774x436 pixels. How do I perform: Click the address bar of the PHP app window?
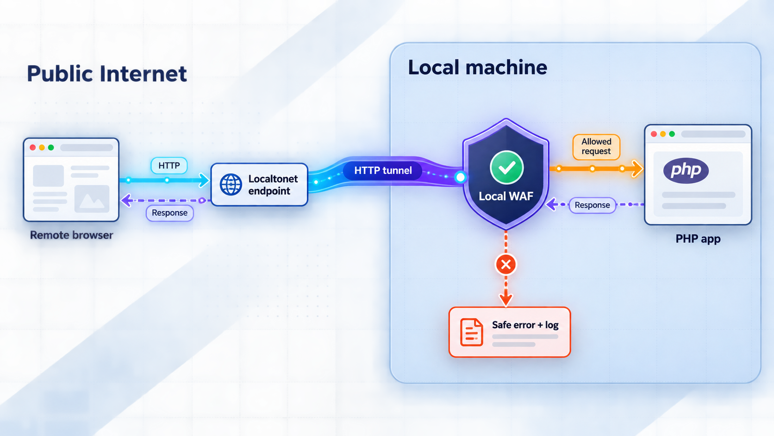pos(713,134)
